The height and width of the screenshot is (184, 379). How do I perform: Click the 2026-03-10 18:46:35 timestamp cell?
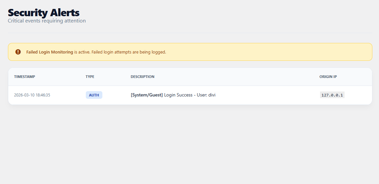coord(32,95)
